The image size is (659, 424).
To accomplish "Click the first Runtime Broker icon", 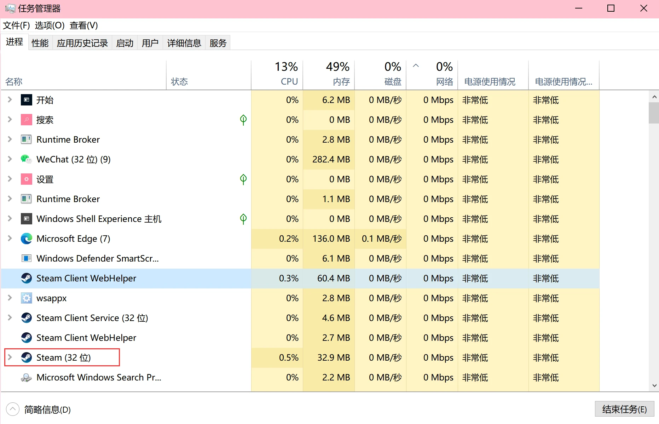I will pyautogui.click(x=26, y=140).
